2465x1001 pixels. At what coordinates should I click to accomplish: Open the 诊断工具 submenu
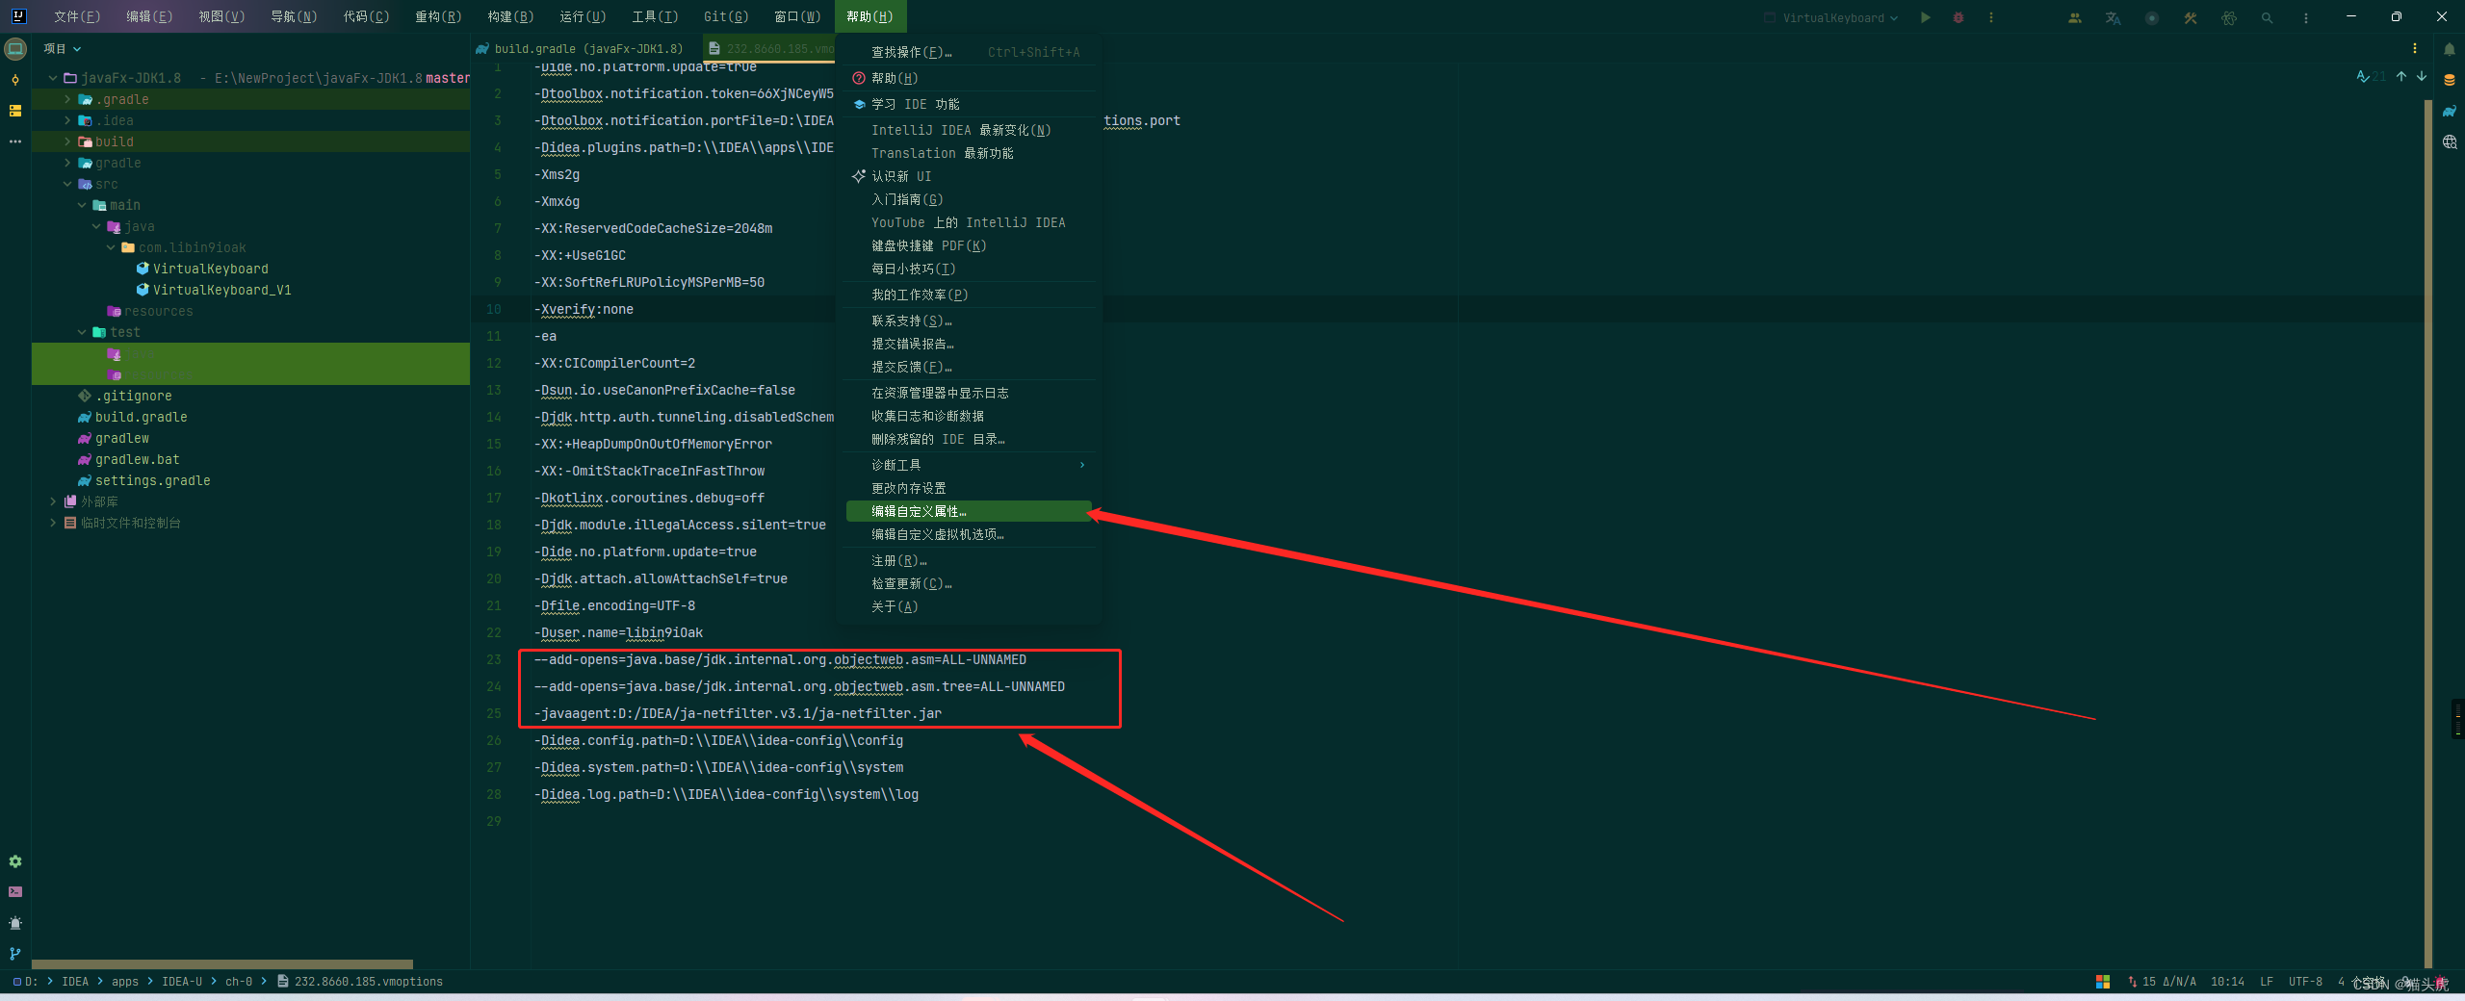[969, 465]
